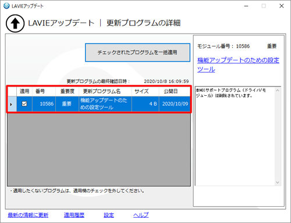This screenshot has height=223, width=291.
Task: Sort by the 更新プログラム名 column header
Action: tap(105, 91)
